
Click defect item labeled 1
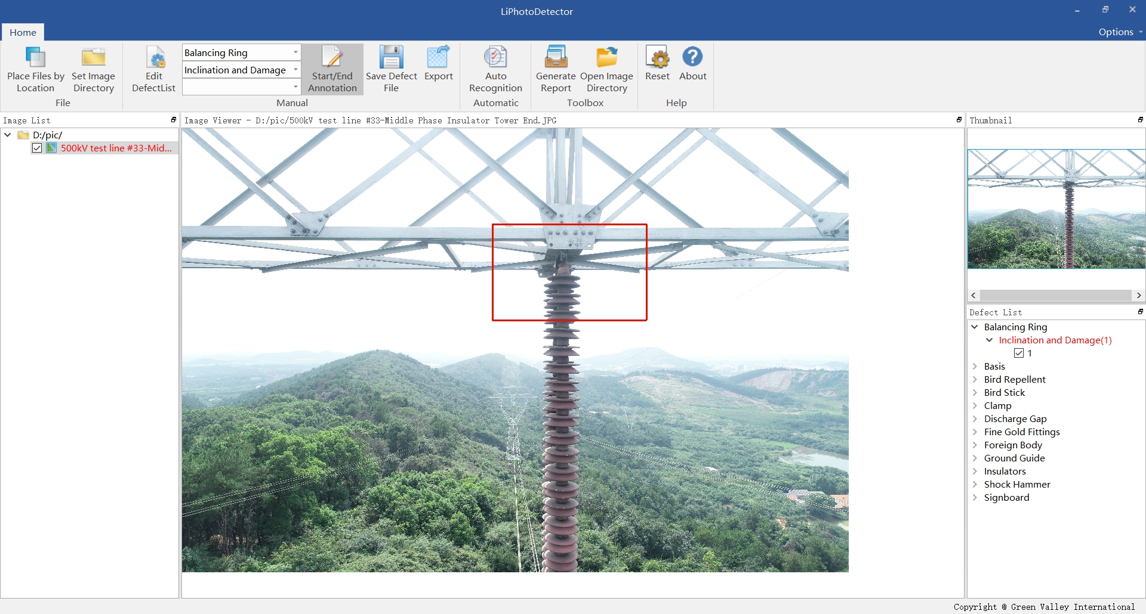(1029, 353)
